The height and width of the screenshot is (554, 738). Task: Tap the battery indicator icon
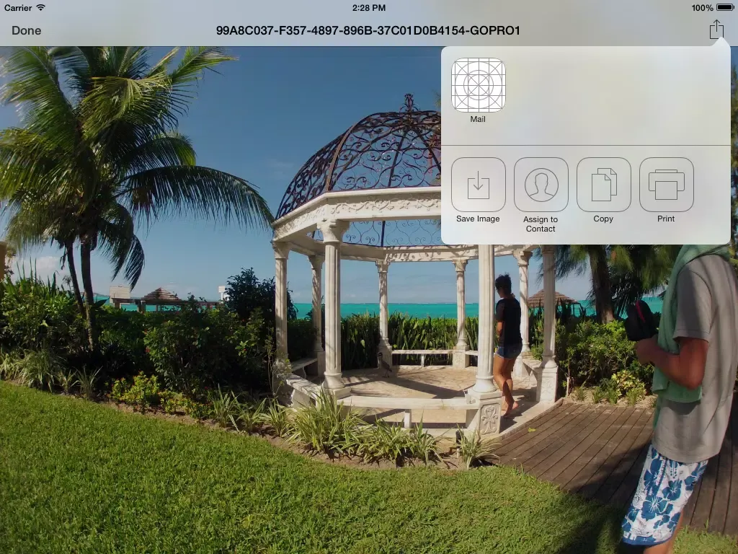[x=725, y=7]
